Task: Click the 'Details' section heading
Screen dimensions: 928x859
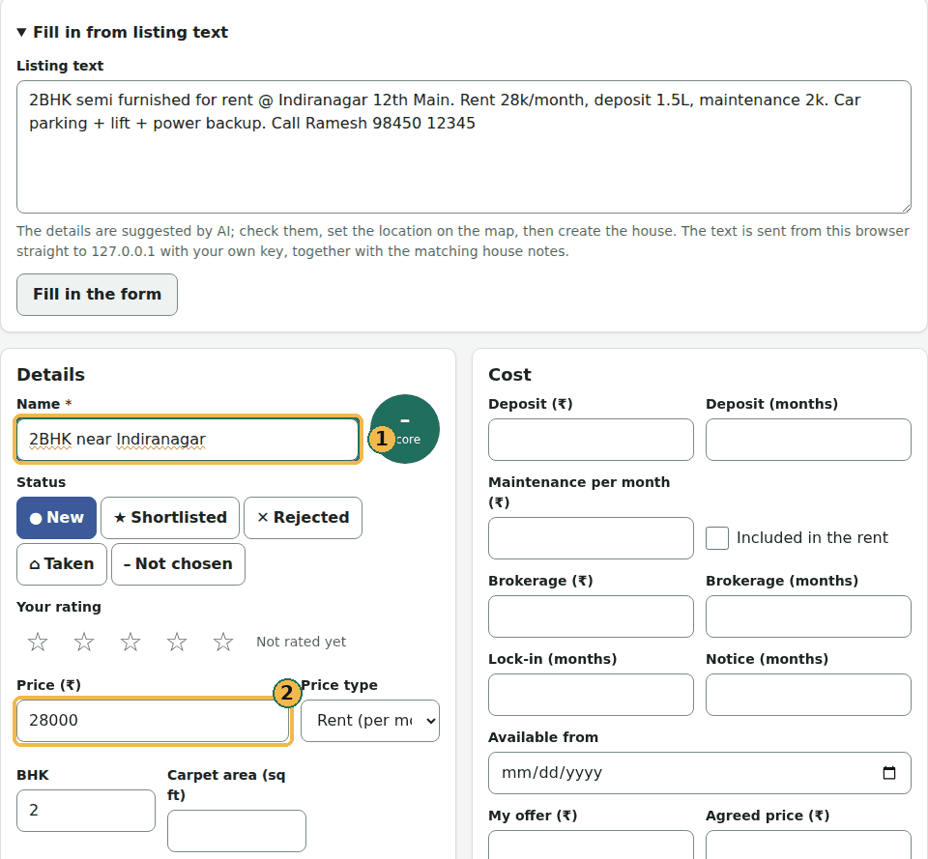Action: click(x=51, y=375)
